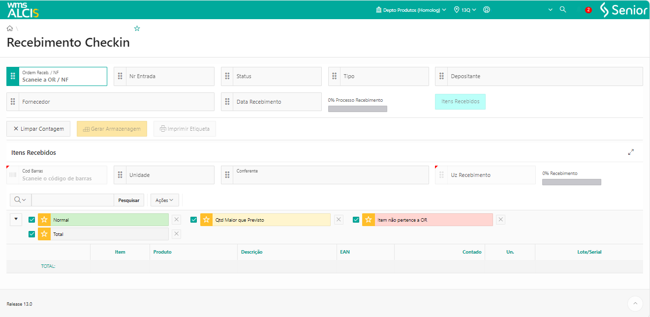Sort by Un. column header

[510, 252]
